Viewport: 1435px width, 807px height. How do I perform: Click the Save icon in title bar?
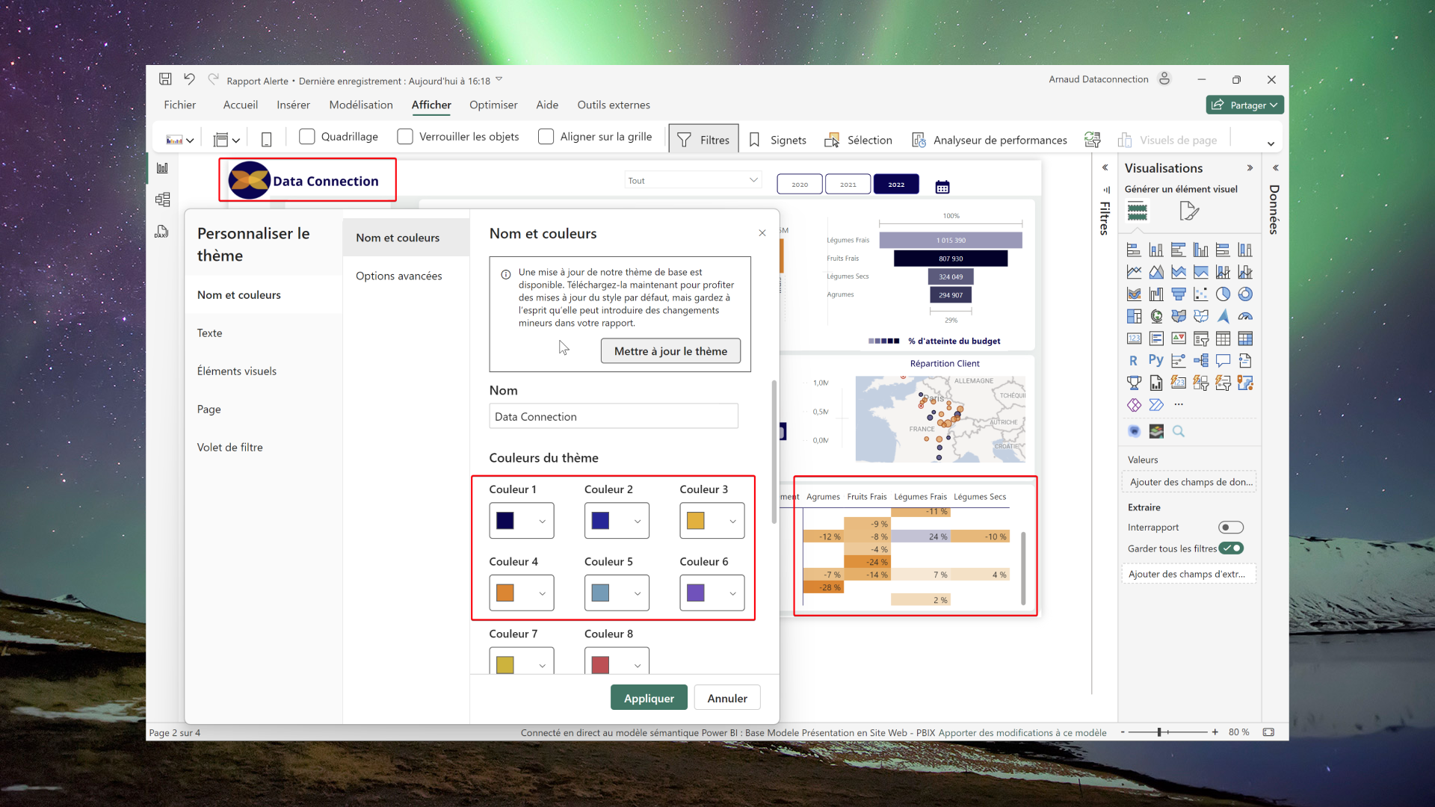click(x=165, y=79)
